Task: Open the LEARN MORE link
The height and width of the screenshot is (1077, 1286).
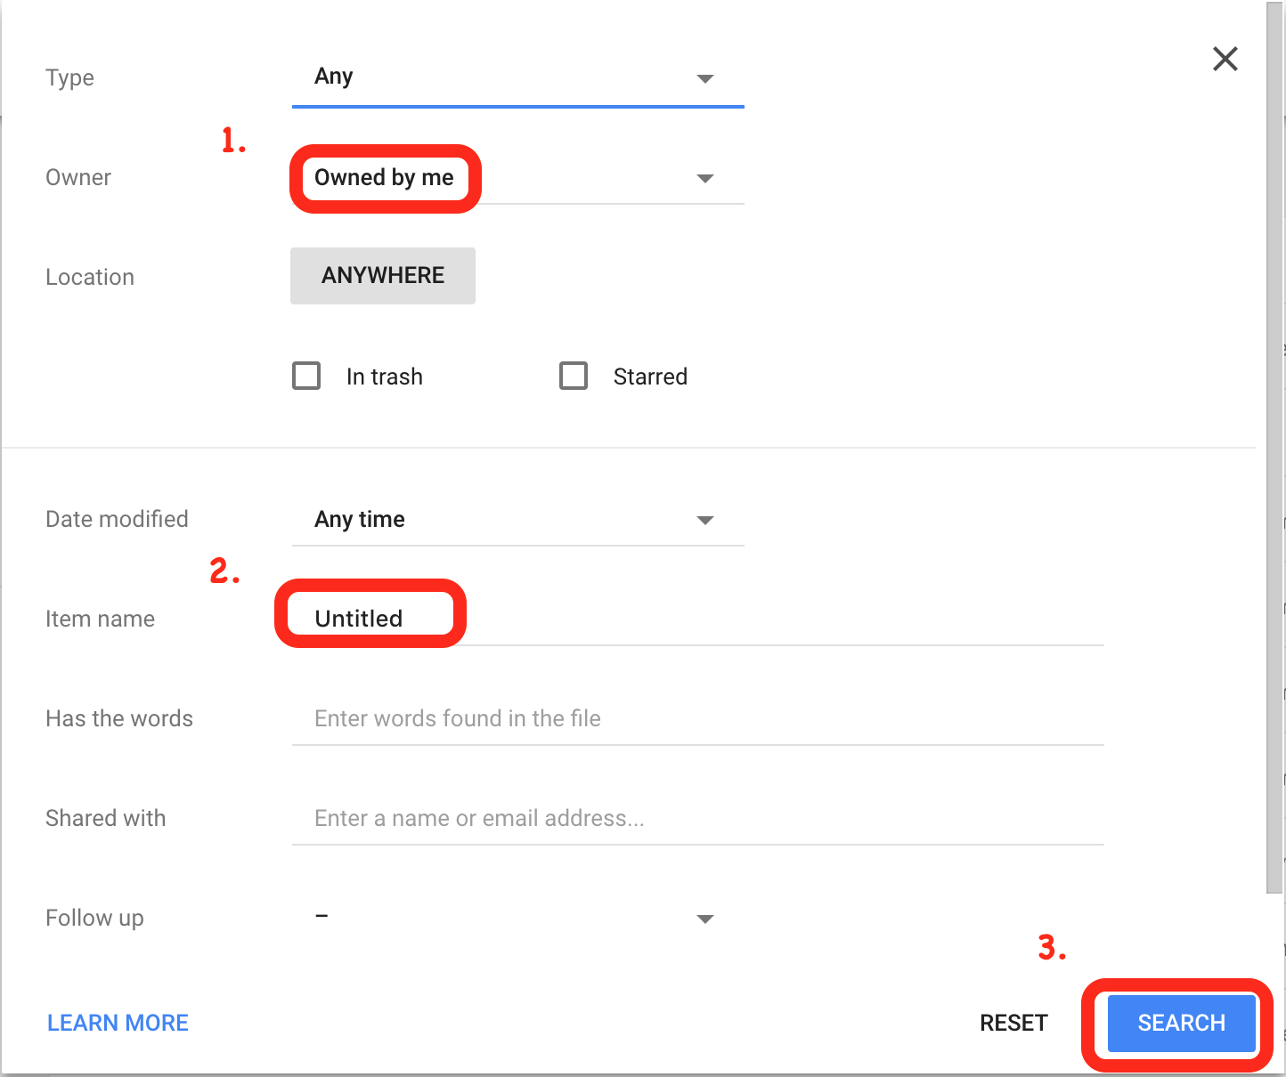Action: (118, 1023)
